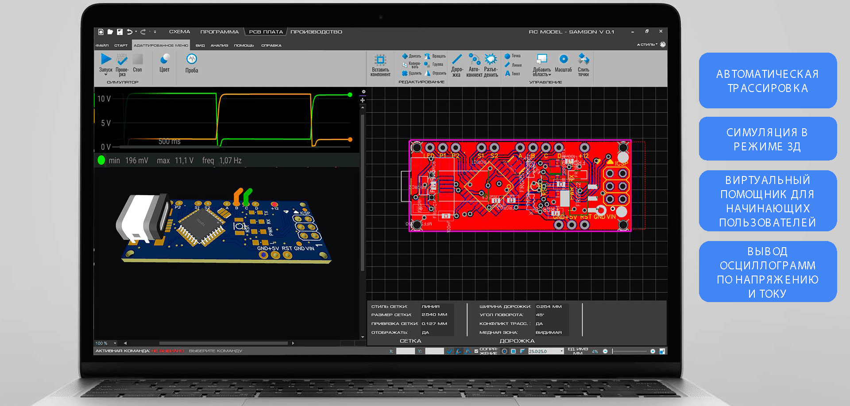Open the 100 % zoom dropdown
Screen dimensions: 850x406
click(115, 343)
